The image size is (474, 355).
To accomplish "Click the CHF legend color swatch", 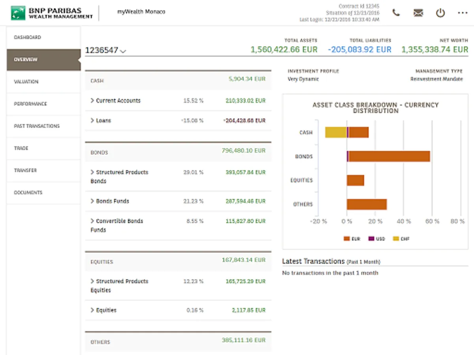I will point(396,239).
